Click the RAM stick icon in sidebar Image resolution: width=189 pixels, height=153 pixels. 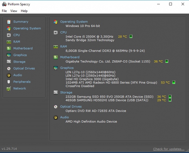tap(9, 42)
